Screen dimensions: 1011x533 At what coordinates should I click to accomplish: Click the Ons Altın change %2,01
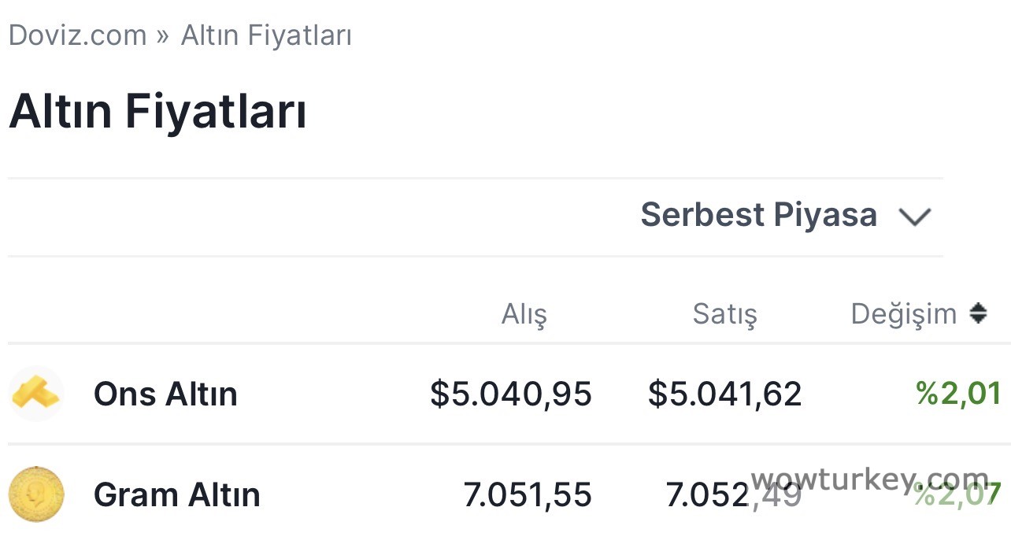pos(958,393)
